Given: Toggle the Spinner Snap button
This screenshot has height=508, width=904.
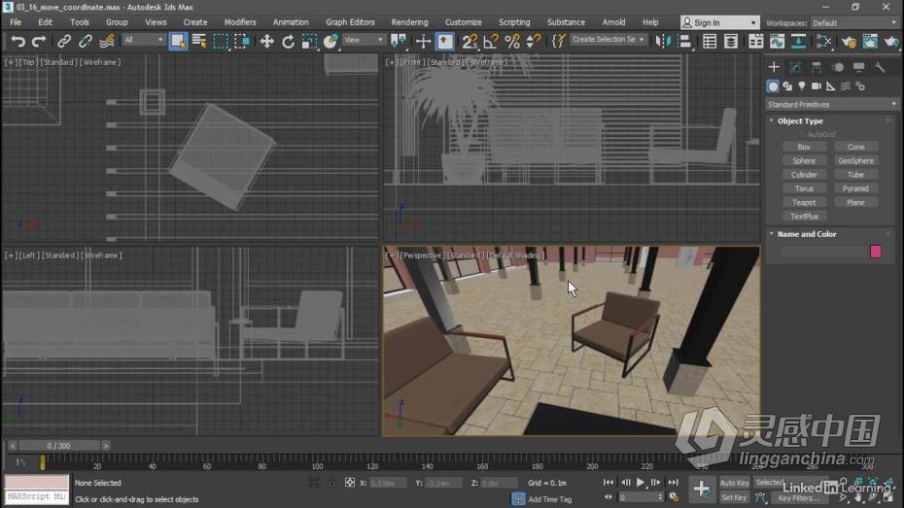Looking at the screenshot, I should tap(534, 41).
